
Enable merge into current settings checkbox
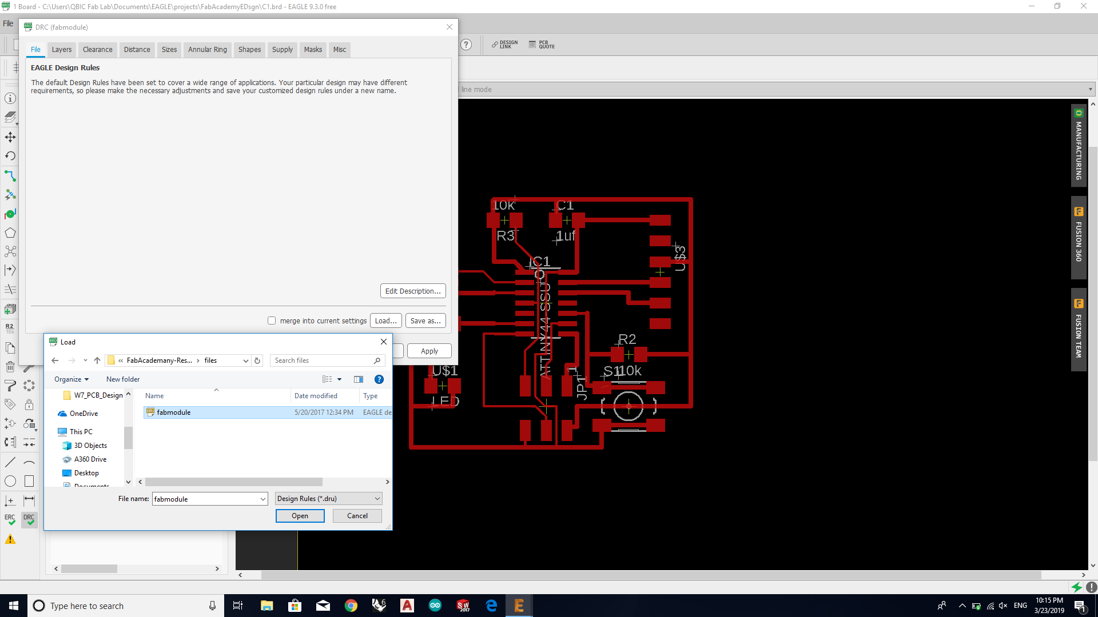tap(272, 321)
